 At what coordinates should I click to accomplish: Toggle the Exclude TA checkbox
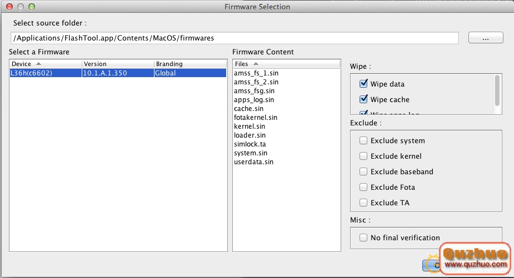pyautogui.click(x=364, y=203)
